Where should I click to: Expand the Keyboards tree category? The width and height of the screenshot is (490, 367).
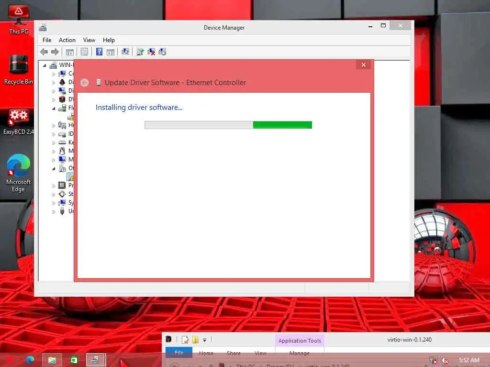tap(54, 142)
